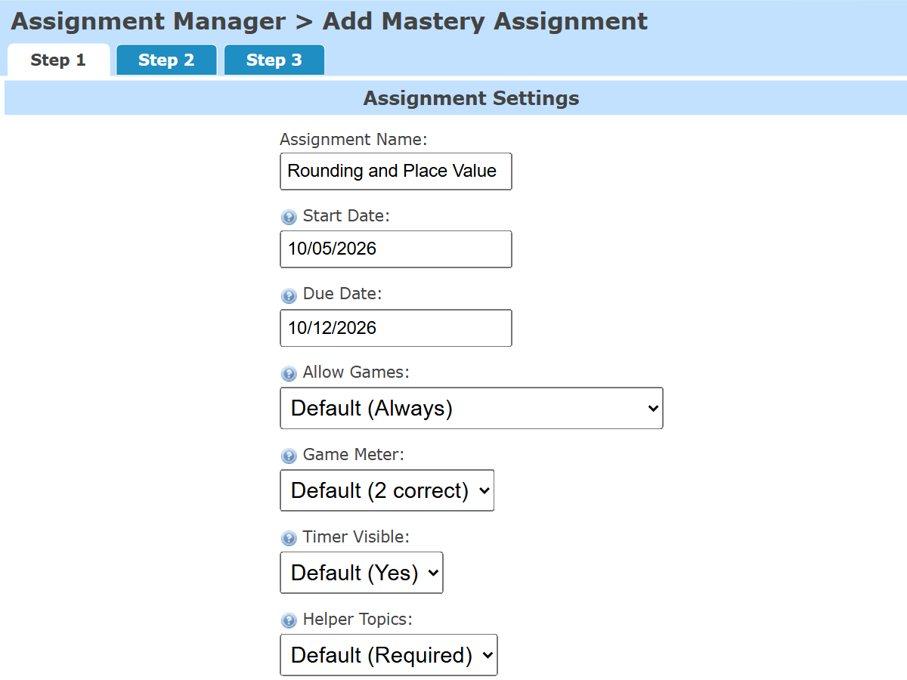
Task: Click the Start Date input field
Action: click(x=396, y=249)
